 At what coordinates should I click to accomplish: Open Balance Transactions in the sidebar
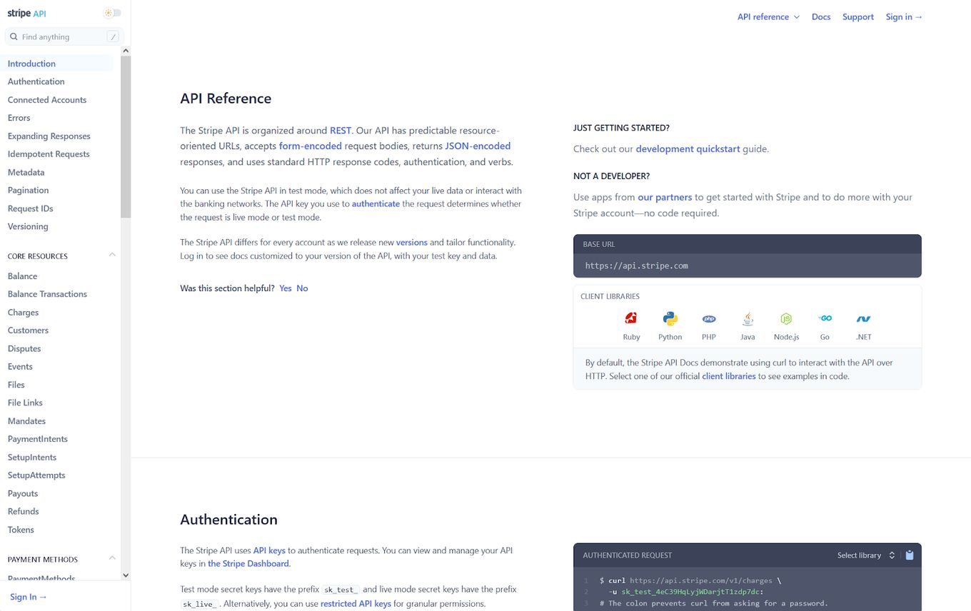tap(47, 294)
